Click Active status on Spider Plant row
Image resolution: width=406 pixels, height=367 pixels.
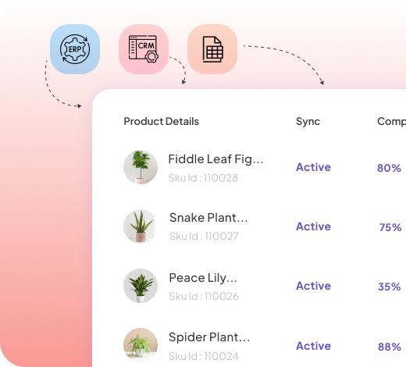click(313, 346)
